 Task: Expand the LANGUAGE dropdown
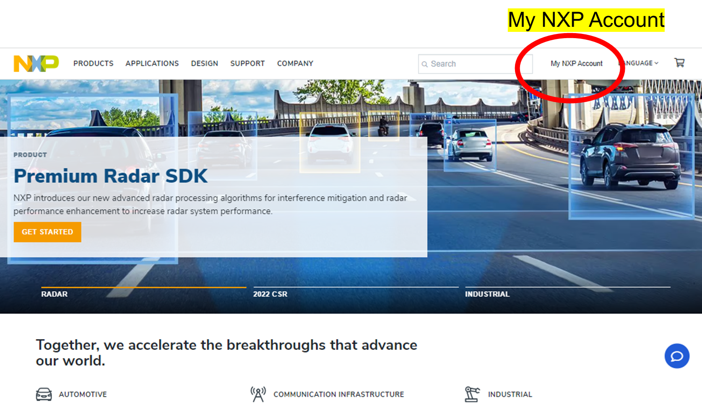click(638, 63)
